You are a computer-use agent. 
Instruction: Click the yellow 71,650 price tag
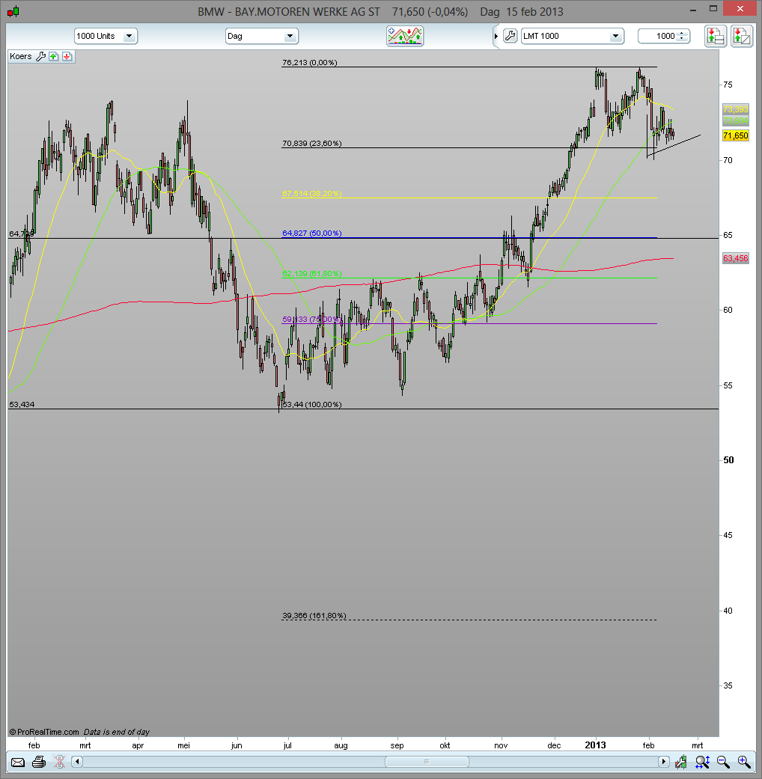pyautogui.click(x=736, y=135)
